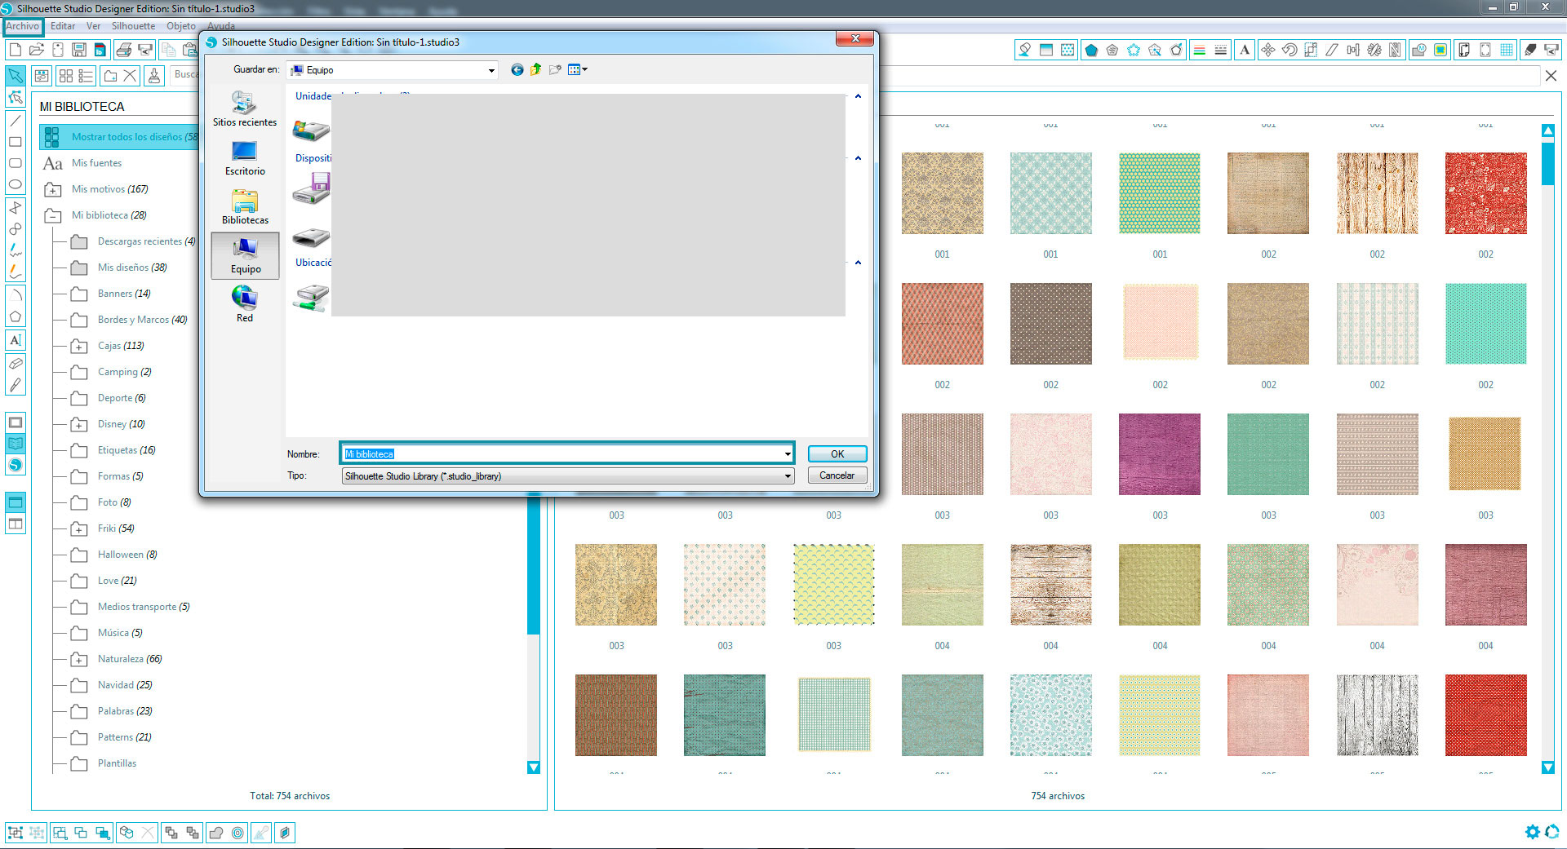This screenshot has height=849, width=1567.
Task: Select the Polygon drawing tool
Action: point(16,317)
